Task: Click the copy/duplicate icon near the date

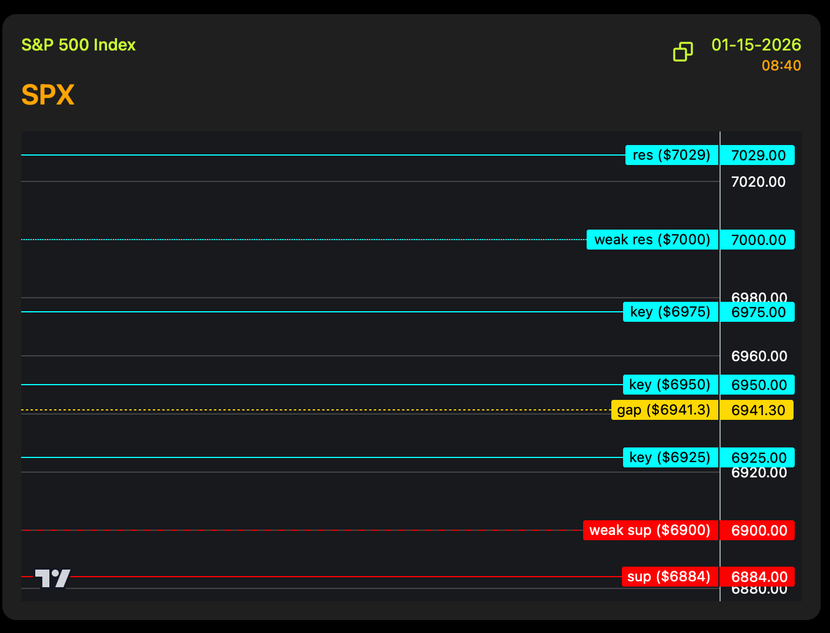Action: coord(682,52)
